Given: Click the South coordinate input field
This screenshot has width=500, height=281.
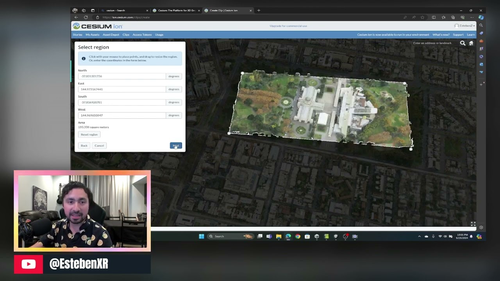Looking at the screenshot, I should click(x=122, y=102).
